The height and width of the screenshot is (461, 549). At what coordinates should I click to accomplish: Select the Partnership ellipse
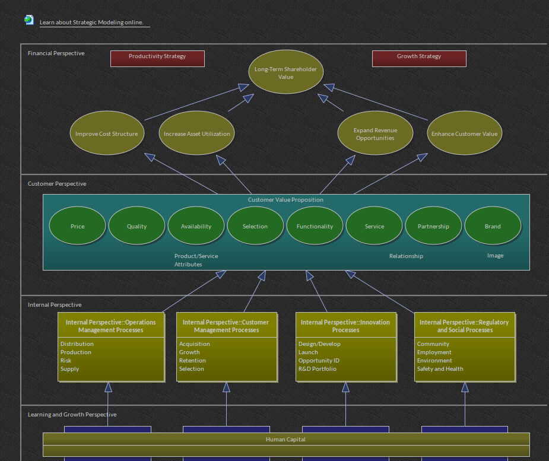(433, 226)
